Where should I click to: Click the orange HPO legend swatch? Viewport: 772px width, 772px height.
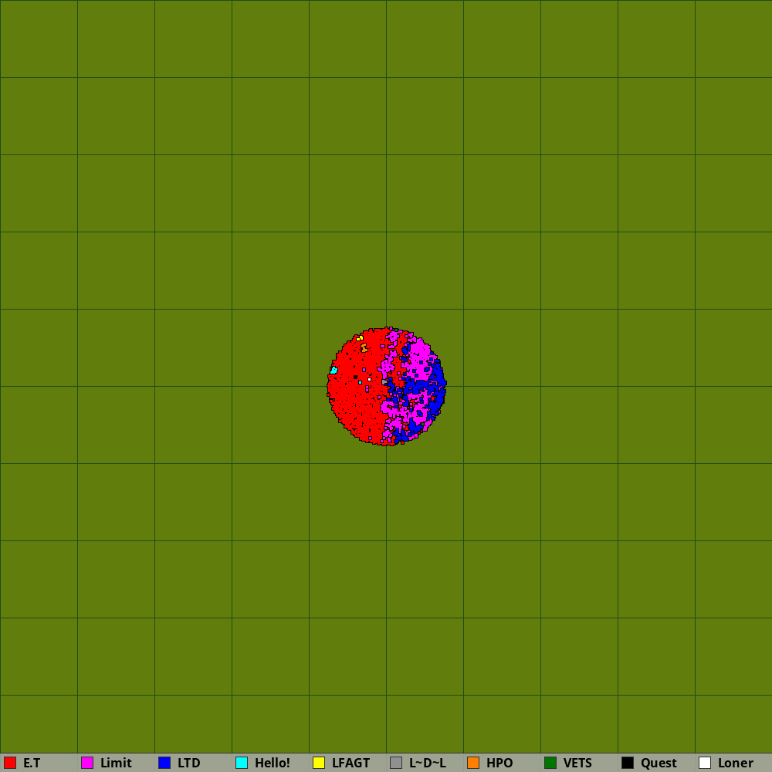[x=473, y=763]
